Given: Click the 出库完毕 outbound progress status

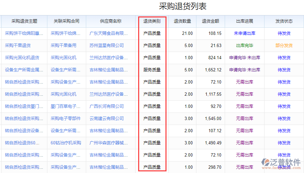Looking at the screenshot, I should pyautogui.click(x=244, y=45).
